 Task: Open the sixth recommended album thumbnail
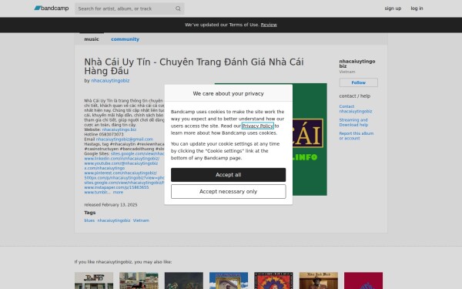pyautogui.click(x=319, y=281)
